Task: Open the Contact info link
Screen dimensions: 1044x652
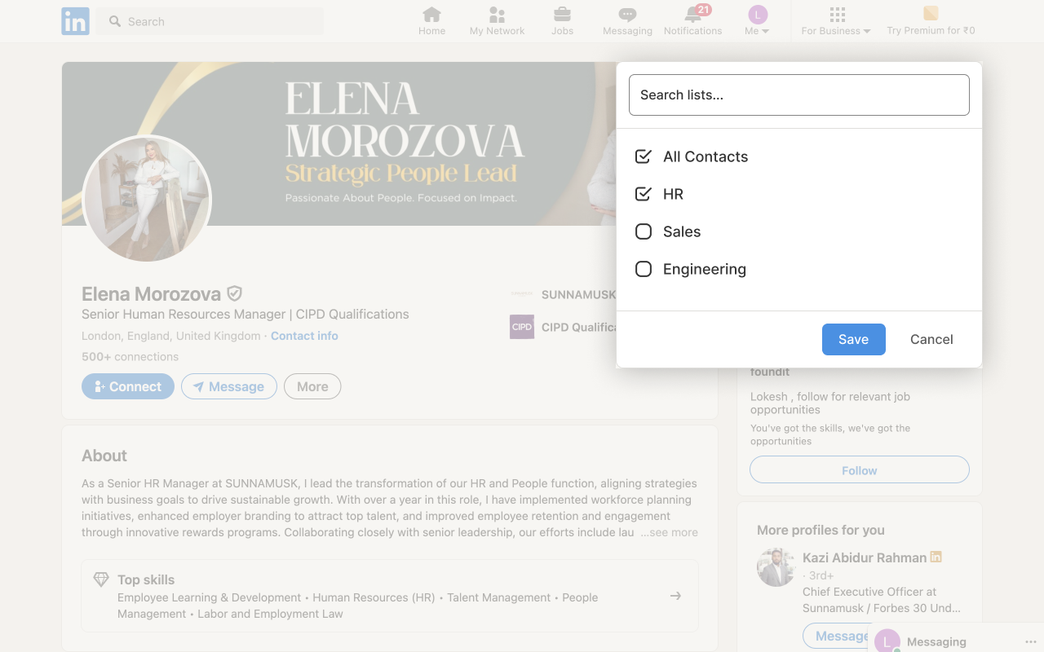Action: [304, 336]
